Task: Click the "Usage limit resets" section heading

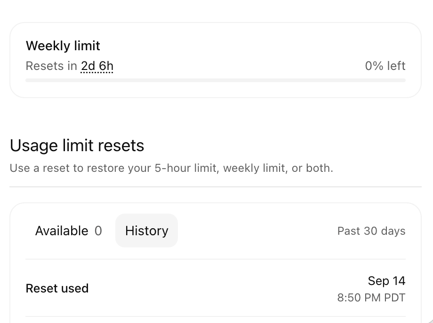Action: pos(77,146)
